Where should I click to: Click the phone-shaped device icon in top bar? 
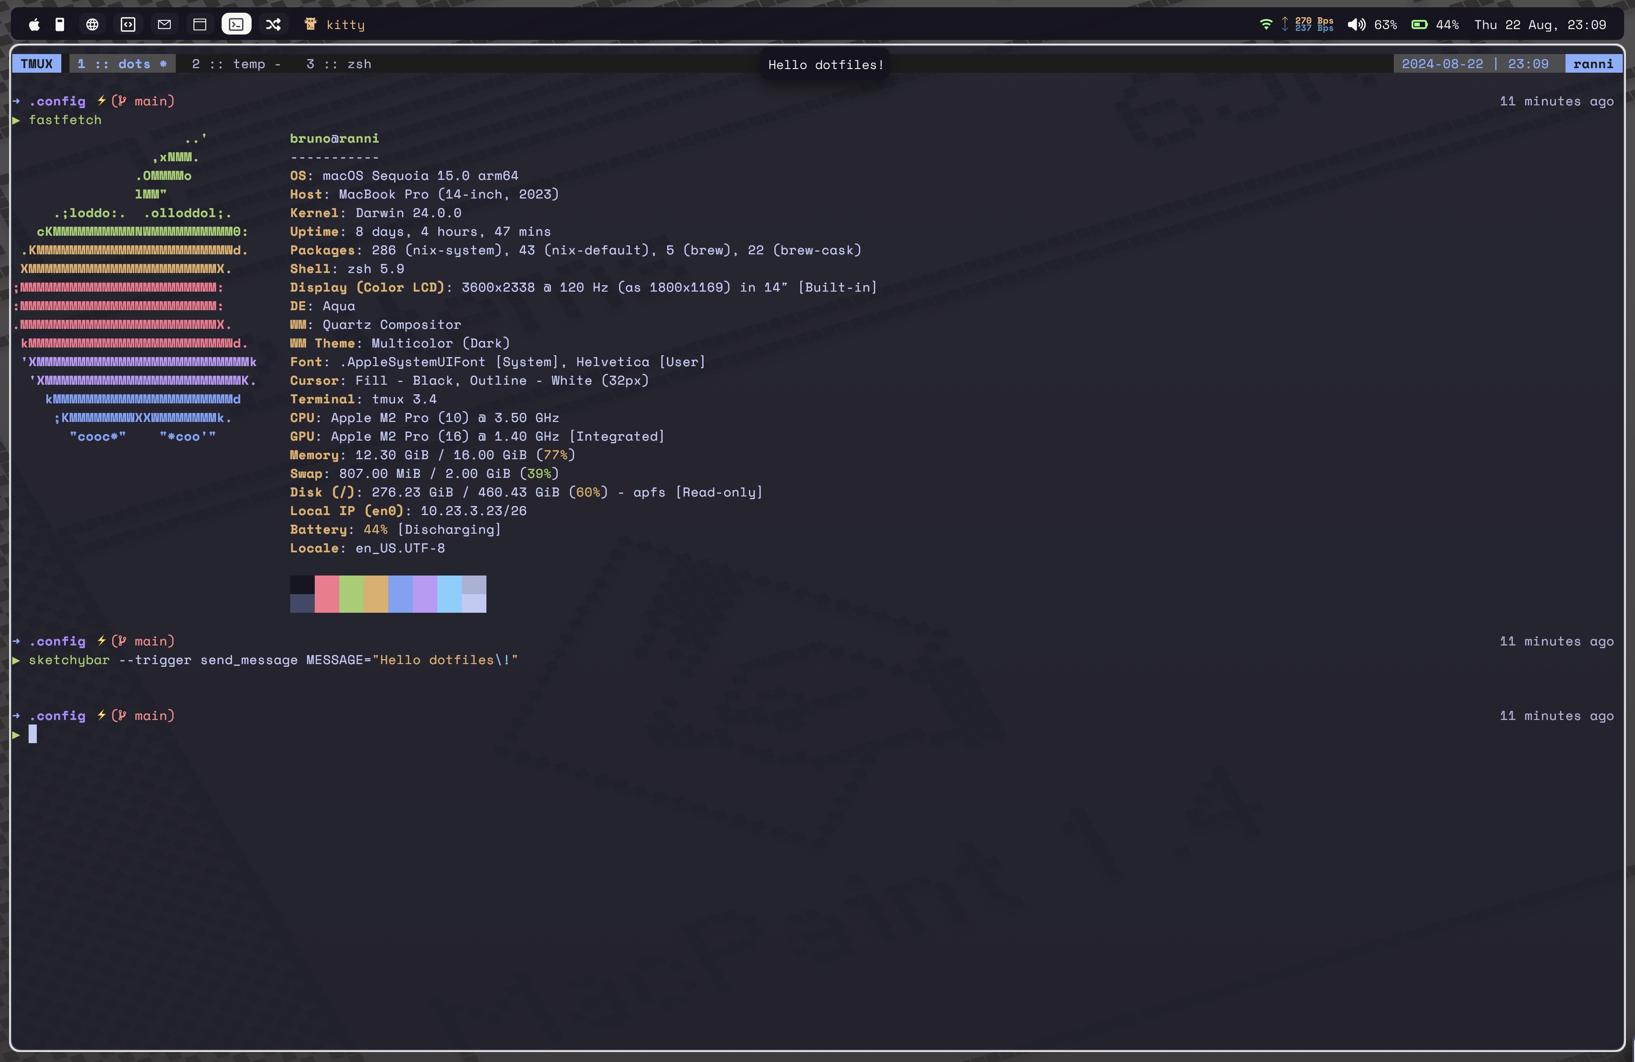click(60, 25)
